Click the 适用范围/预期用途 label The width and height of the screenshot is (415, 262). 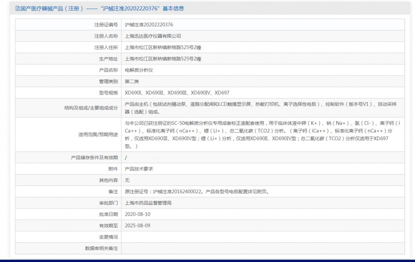(x=98, y=135)
